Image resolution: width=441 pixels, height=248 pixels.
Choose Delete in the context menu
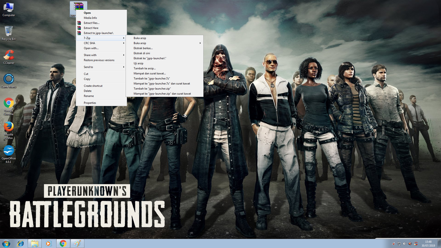tap(101, 91)
